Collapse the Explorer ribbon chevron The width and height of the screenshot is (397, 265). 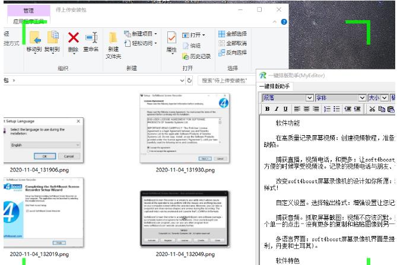coord(275,22)
